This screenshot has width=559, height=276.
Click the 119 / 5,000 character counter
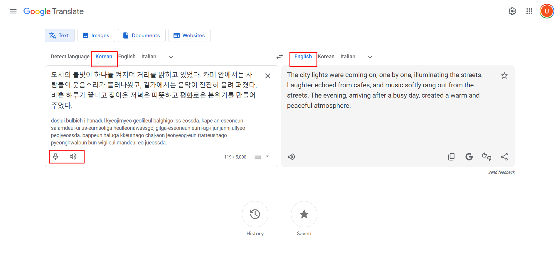[235, 157]
